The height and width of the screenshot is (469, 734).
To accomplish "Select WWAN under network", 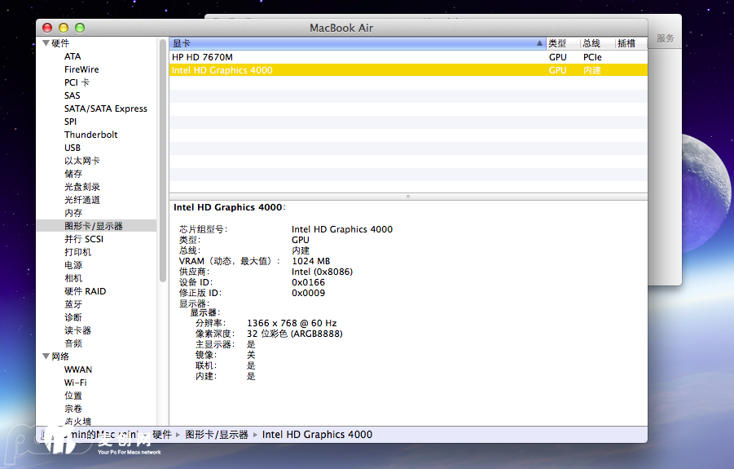I will tap(78, 369).
